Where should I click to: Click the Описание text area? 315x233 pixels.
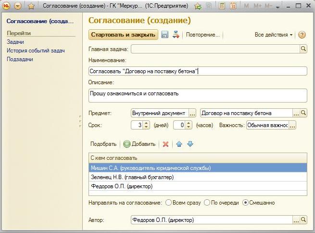(198, 95)
